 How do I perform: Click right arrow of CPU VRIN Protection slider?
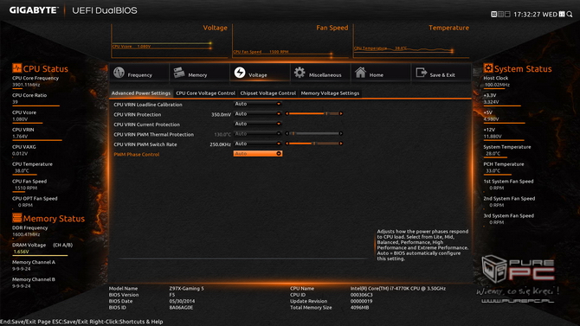coord(341,114)
